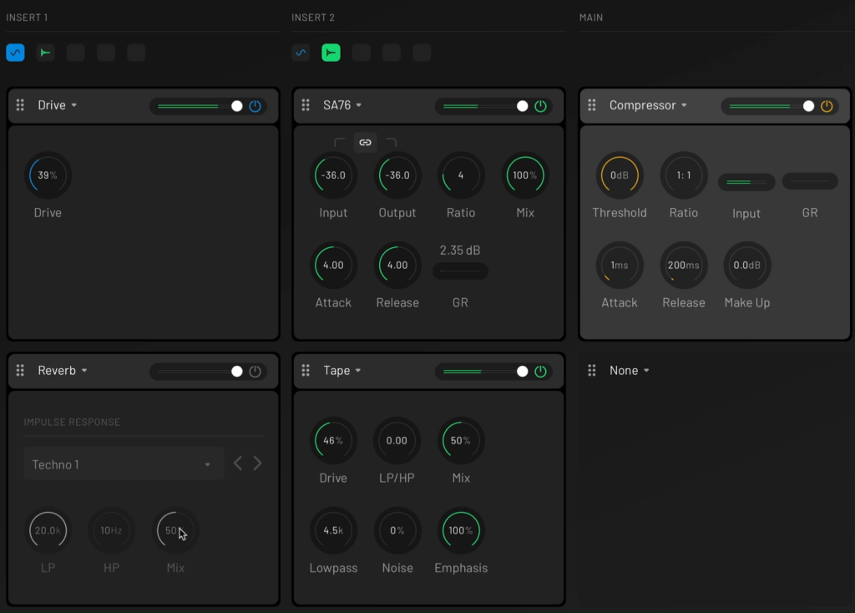Click the Compressor Threshold knob
This screenshot has width=855, height=613.
tap(620, 175)
